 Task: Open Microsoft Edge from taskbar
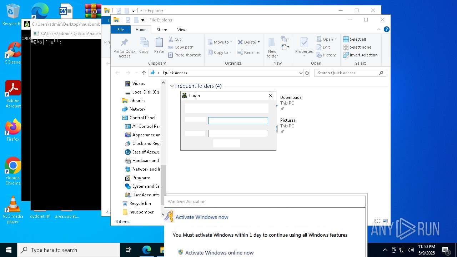point(147,250)
